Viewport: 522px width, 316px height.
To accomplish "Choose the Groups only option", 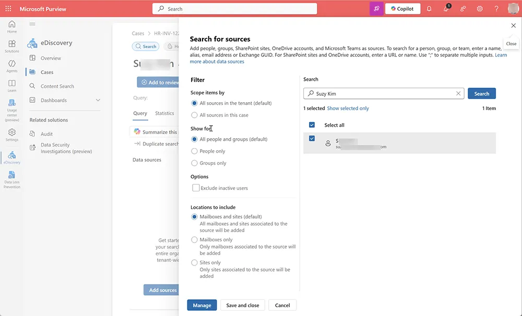I will (x=194, y=163).
